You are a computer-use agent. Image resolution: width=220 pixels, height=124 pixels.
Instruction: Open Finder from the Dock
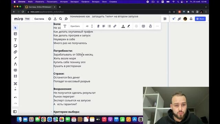pos(19,120)
